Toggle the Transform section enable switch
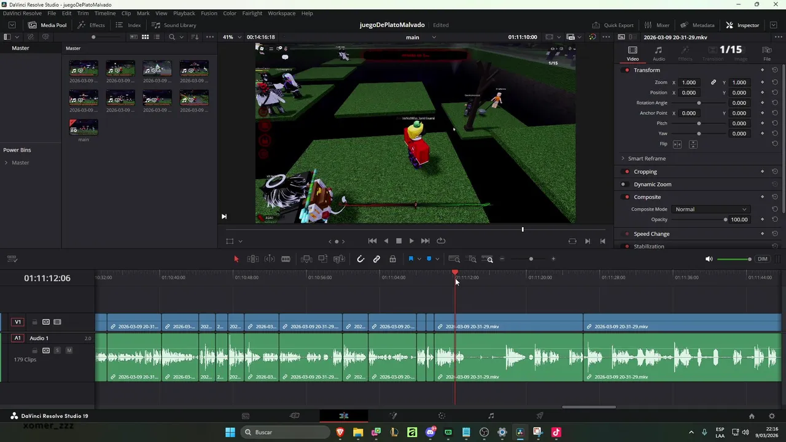The height and width of the screenshot is (442, 786). (626, 70)
